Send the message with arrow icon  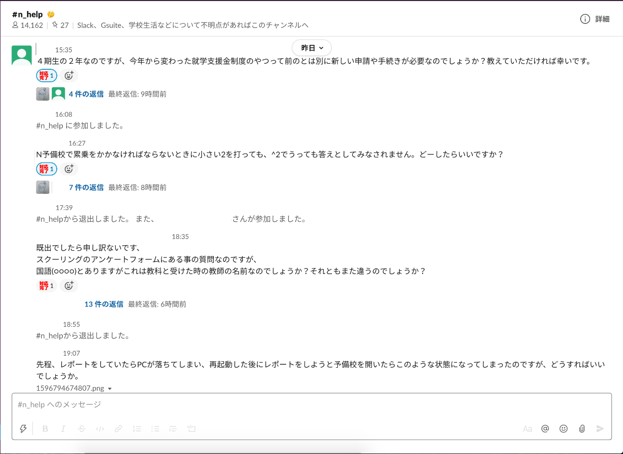click(600, 429)
